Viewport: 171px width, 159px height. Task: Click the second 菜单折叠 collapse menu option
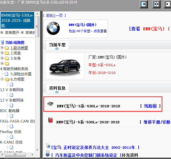pos(30,33)
